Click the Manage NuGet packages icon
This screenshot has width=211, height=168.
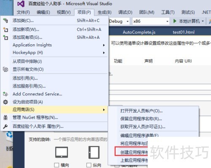[x=5, y=117]
